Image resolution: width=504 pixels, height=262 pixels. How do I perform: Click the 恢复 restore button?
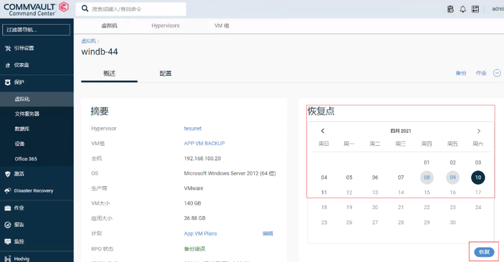coord(484,252)
